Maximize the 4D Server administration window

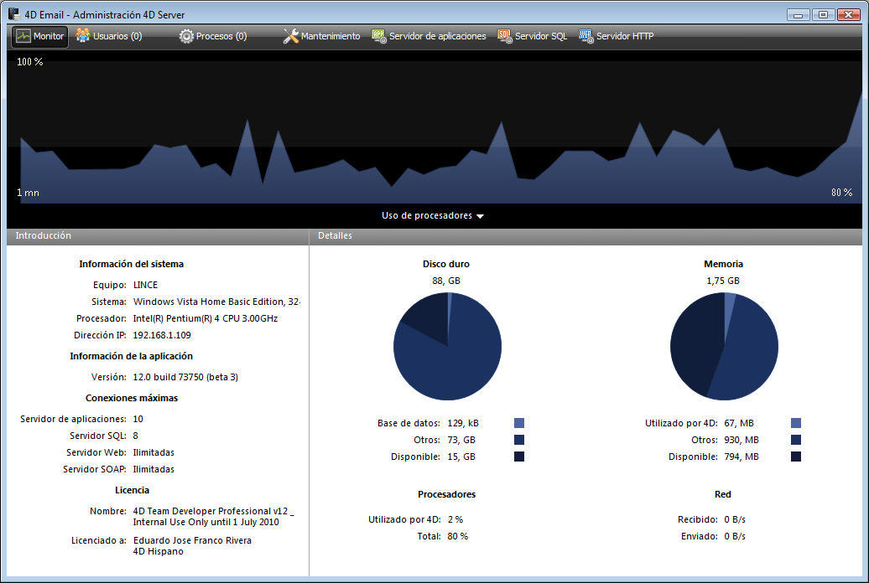point(824,14)
